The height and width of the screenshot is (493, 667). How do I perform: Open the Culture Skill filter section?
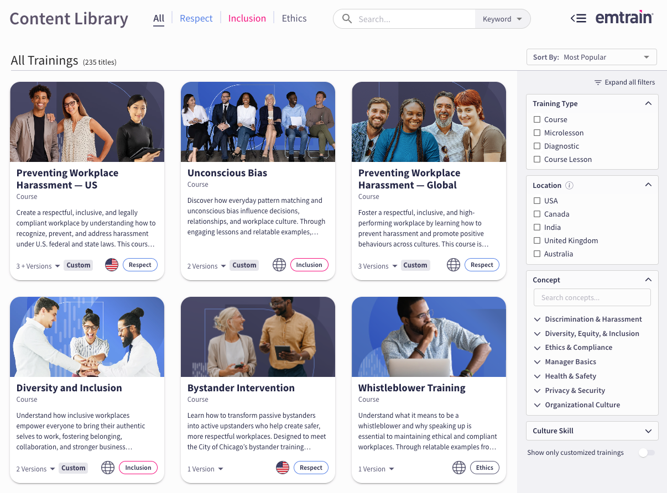click(592, 431)
